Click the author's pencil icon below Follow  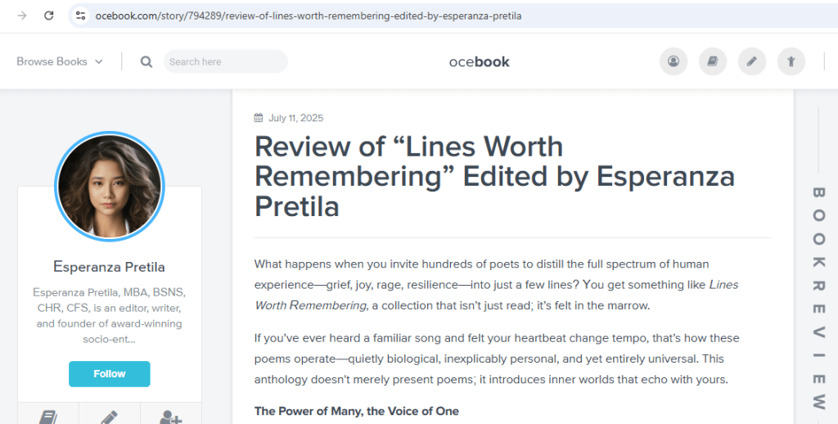(110, 417)
